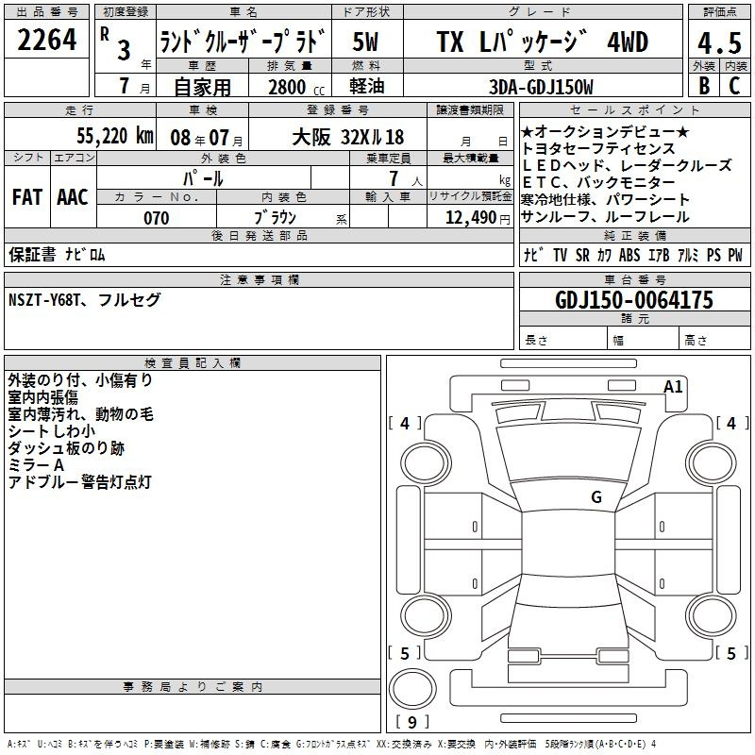Click recycle deposit 12,490円
Screen dimensions: 755x755
coord(478,218)
